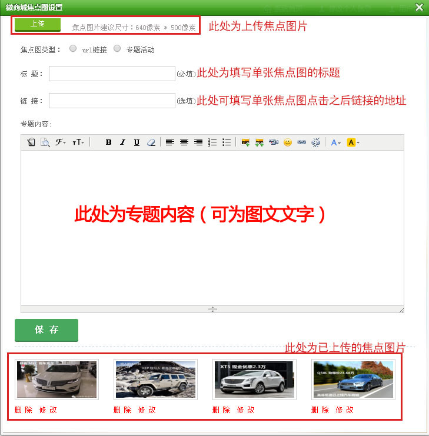This screenshot has width=429, height=436.
Task: Open the font family dropdown
Action: click(x=61, y=142)
